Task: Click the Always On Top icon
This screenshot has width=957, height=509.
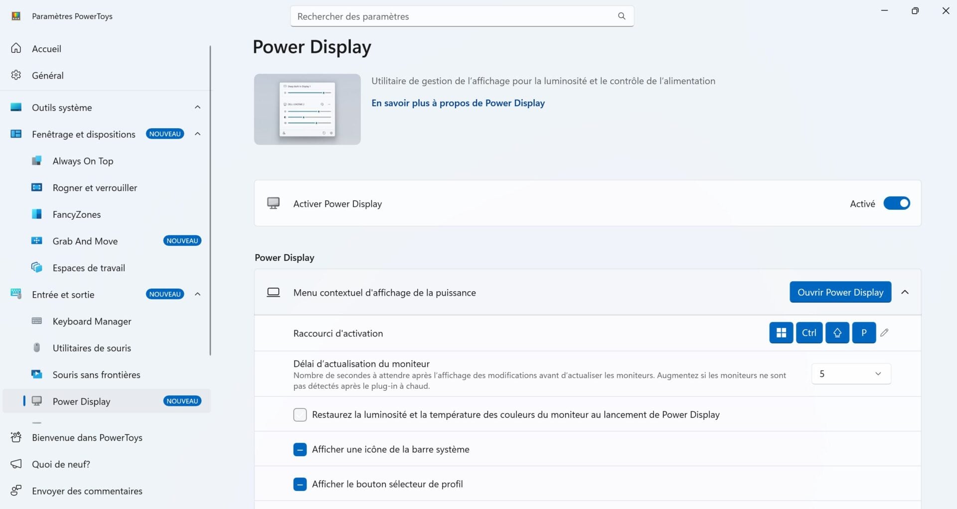Action: point(36,161)
